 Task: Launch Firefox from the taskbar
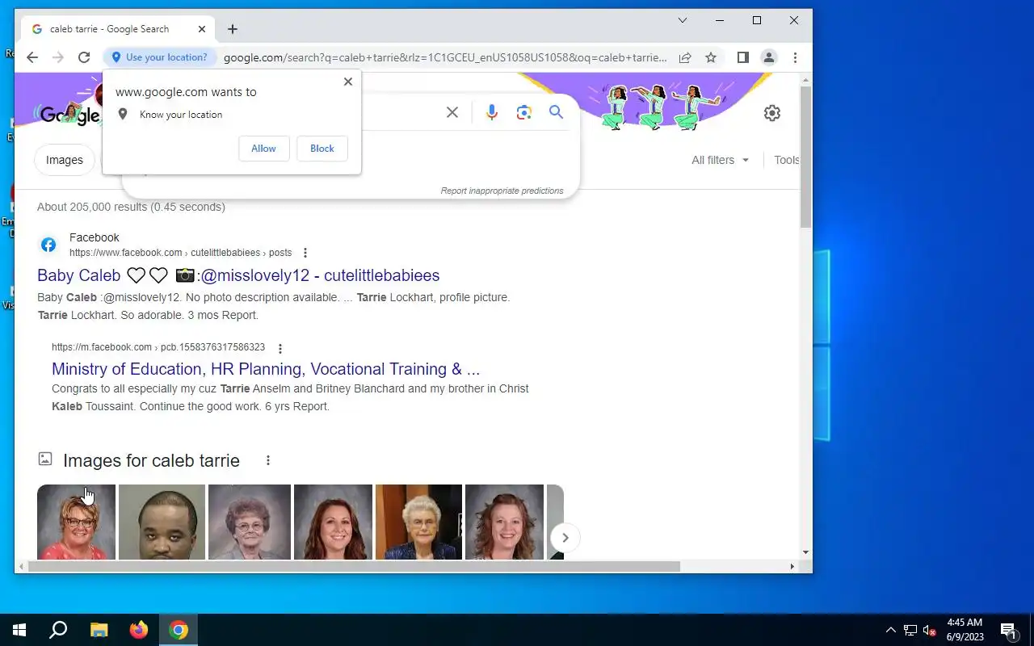139,630
